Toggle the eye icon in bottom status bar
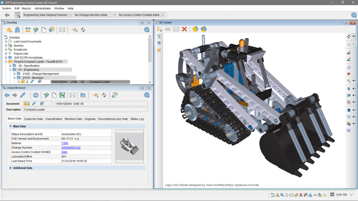 point(315,195)
